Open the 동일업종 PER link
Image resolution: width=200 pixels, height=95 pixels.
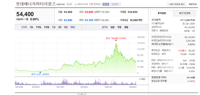(x=159, y=77)
